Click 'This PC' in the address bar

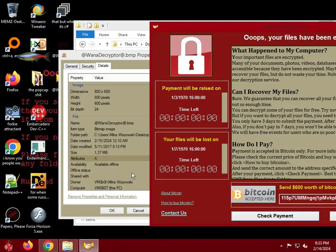point(131,44)
